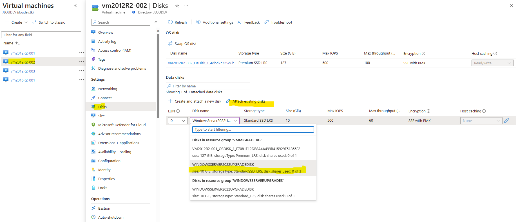Open vm2012R2-001 virtual machine
Image resolution: width=518 pixels, height=222 pixels.
[x=23, y=53]
